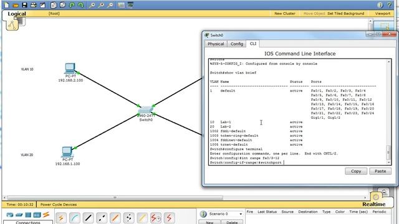Click the Zoom Out magnifier icon

[110, 5]
